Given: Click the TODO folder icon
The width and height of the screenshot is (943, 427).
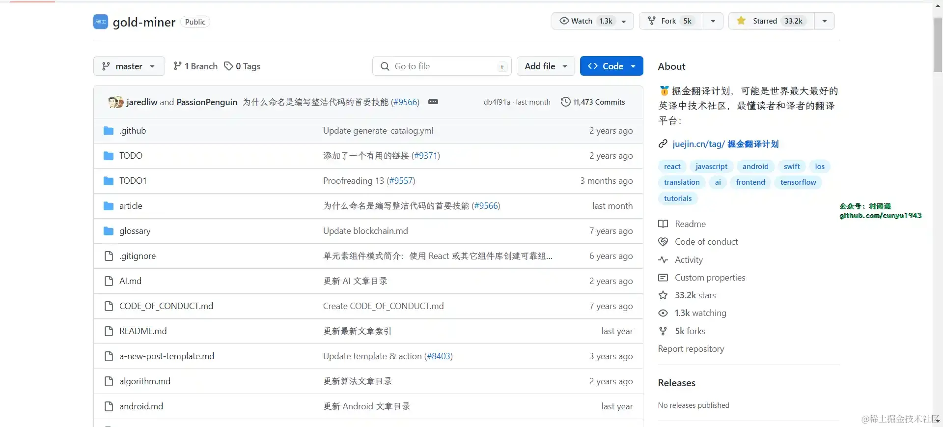Looking at the screenshot, I should coord(109,156).
